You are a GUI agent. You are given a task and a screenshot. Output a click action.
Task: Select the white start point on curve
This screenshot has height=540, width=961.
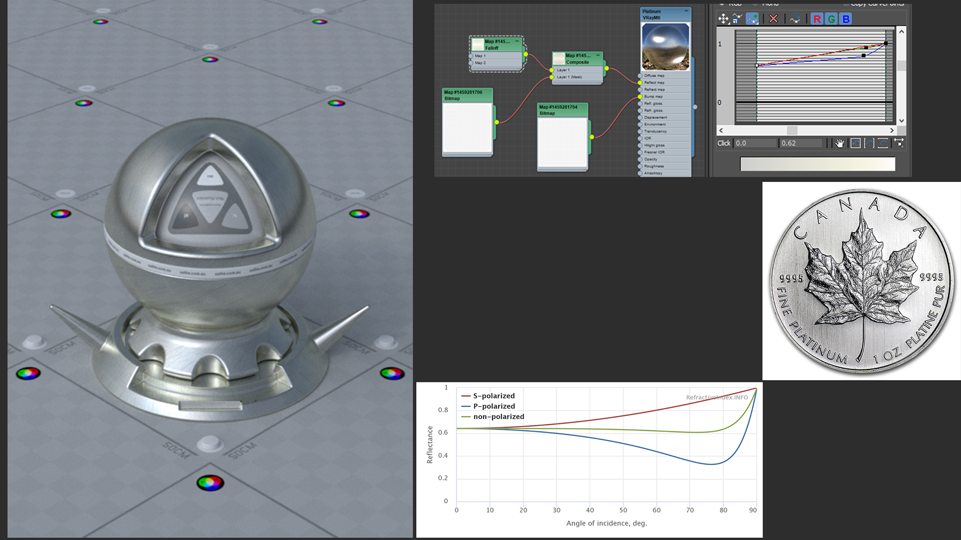coord(756,65)
